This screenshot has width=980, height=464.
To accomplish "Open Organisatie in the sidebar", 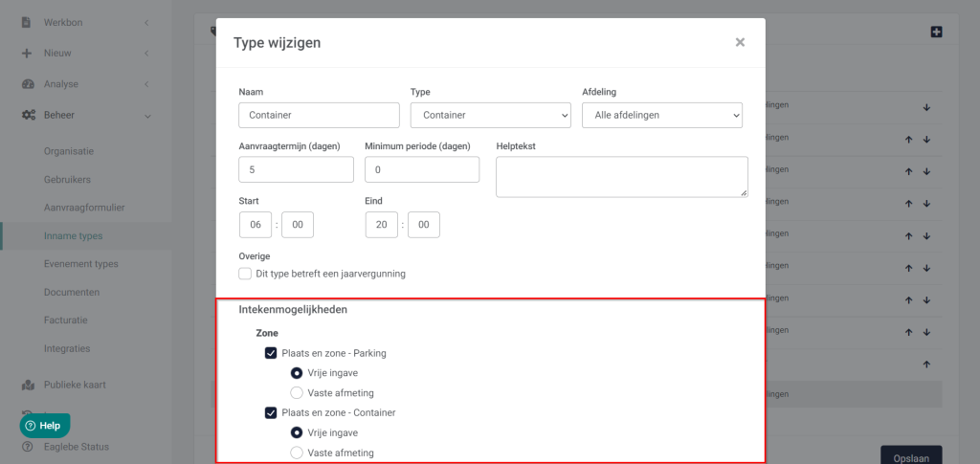I will pos(69,151).
